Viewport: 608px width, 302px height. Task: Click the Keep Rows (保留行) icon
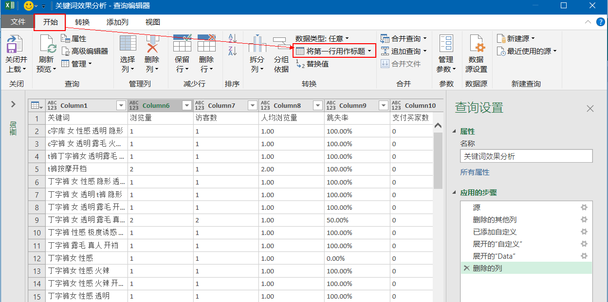[x=182, y=44]
